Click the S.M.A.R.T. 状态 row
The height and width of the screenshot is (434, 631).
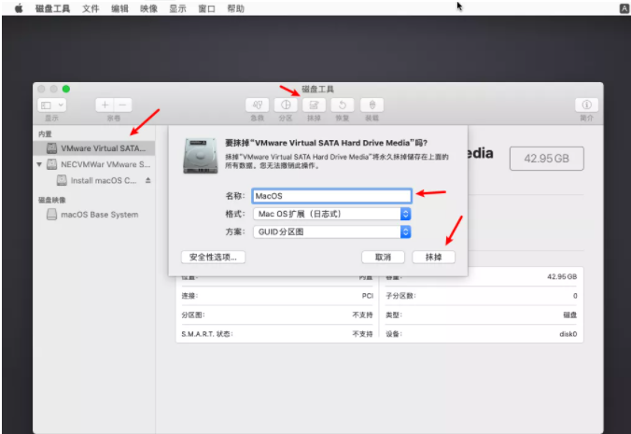pyautogui.click(x=277, y=334)
